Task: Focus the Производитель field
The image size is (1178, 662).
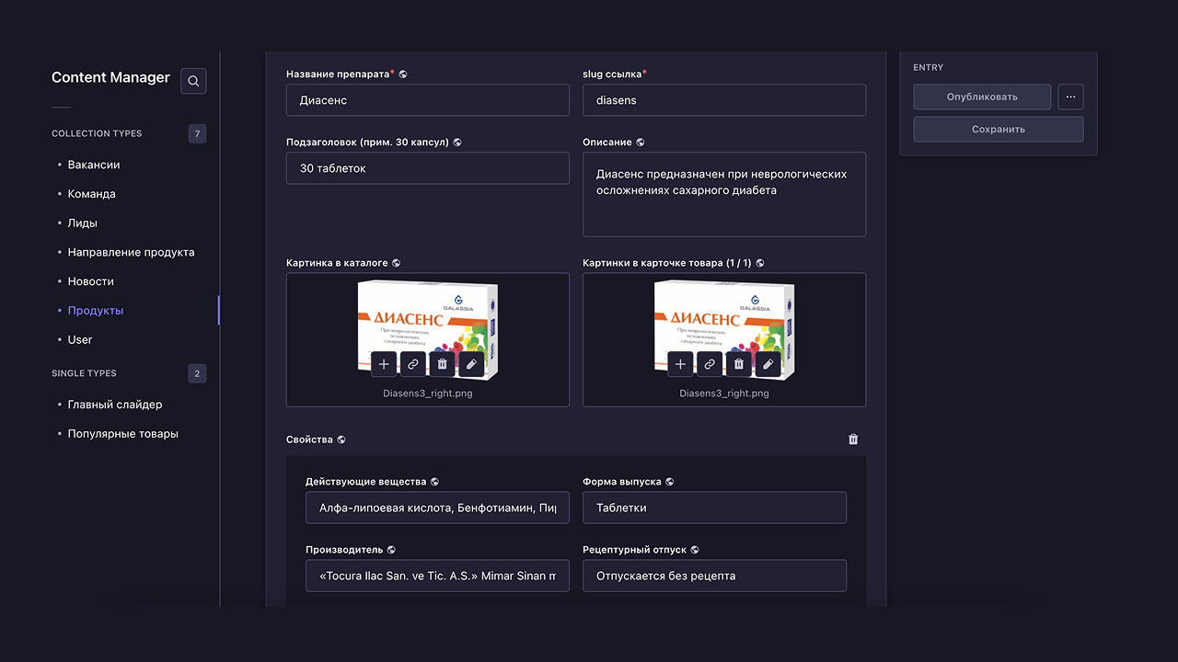Action: 437,576
